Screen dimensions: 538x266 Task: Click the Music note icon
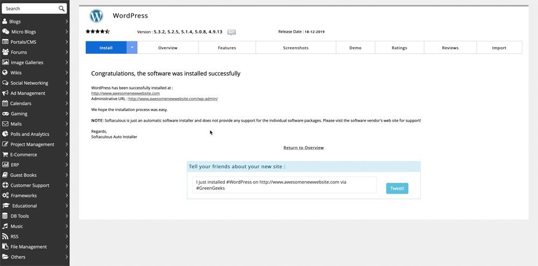[x=5, y=226]
